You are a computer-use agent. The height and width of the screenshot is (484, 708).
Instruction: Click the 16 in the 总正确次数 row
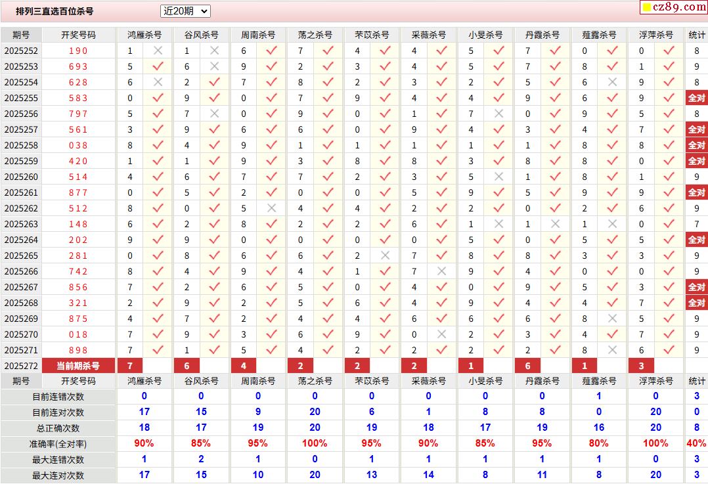[599, 428]
